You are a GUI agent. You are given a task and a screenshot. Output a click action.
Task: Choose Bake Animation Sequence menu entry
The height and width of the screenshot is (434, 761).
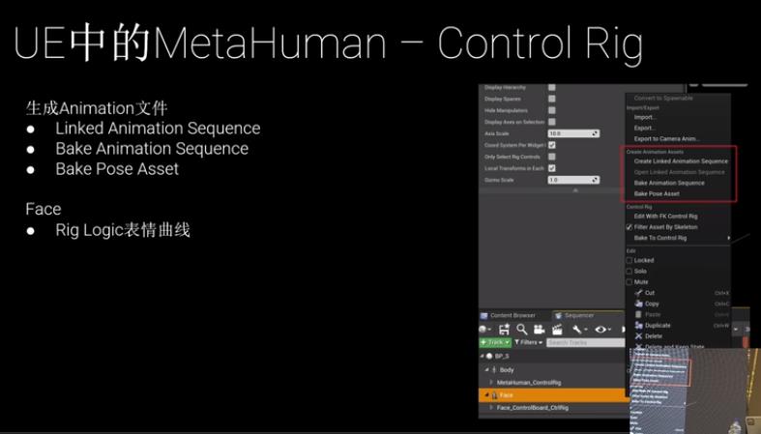(669, 183)
